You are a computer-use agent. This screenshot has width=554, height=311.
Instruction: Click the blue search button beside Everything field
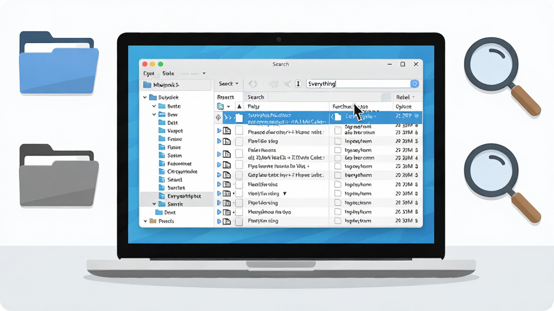coord(415,84)
